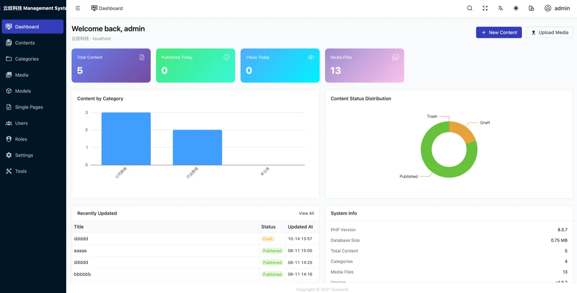
Task: Click the document icon on Total Content card
Action: [142, 57]
